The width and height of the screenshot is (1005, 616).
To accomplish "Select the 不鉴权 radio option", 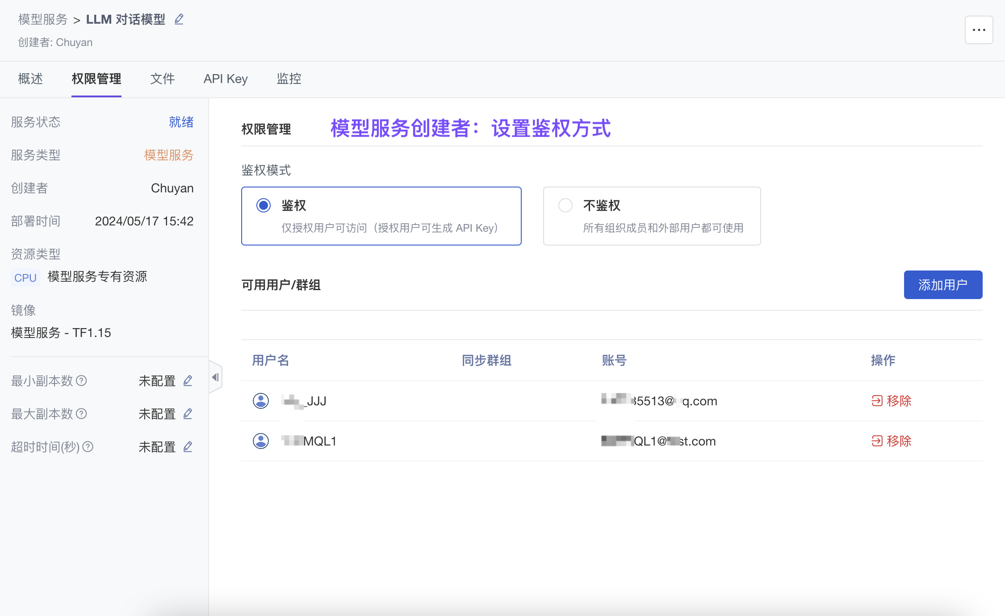I will 565,205.
